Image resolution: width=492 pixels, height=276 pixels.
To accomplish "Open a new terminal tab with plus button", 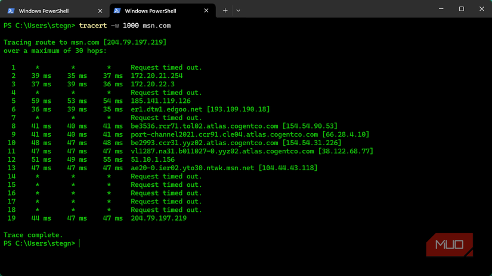I will pos(225,11).
